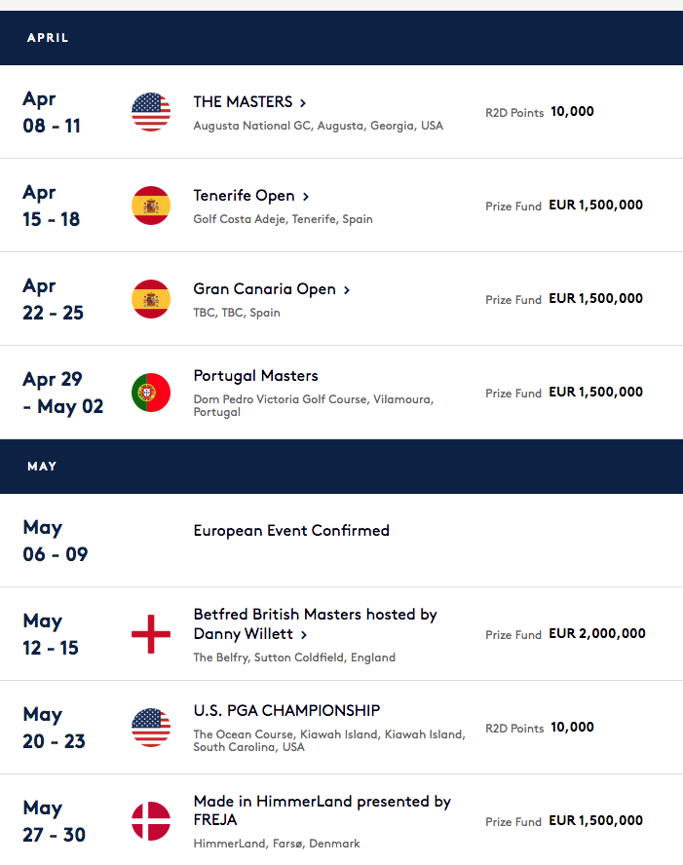Click the Spain flag next to Tenerife Open
Screen dimensions: 683x865
tap(151, 206)
